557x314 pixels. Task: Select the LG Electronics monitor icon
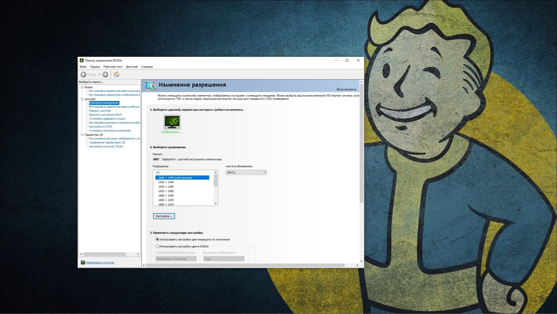click(172, 122)
